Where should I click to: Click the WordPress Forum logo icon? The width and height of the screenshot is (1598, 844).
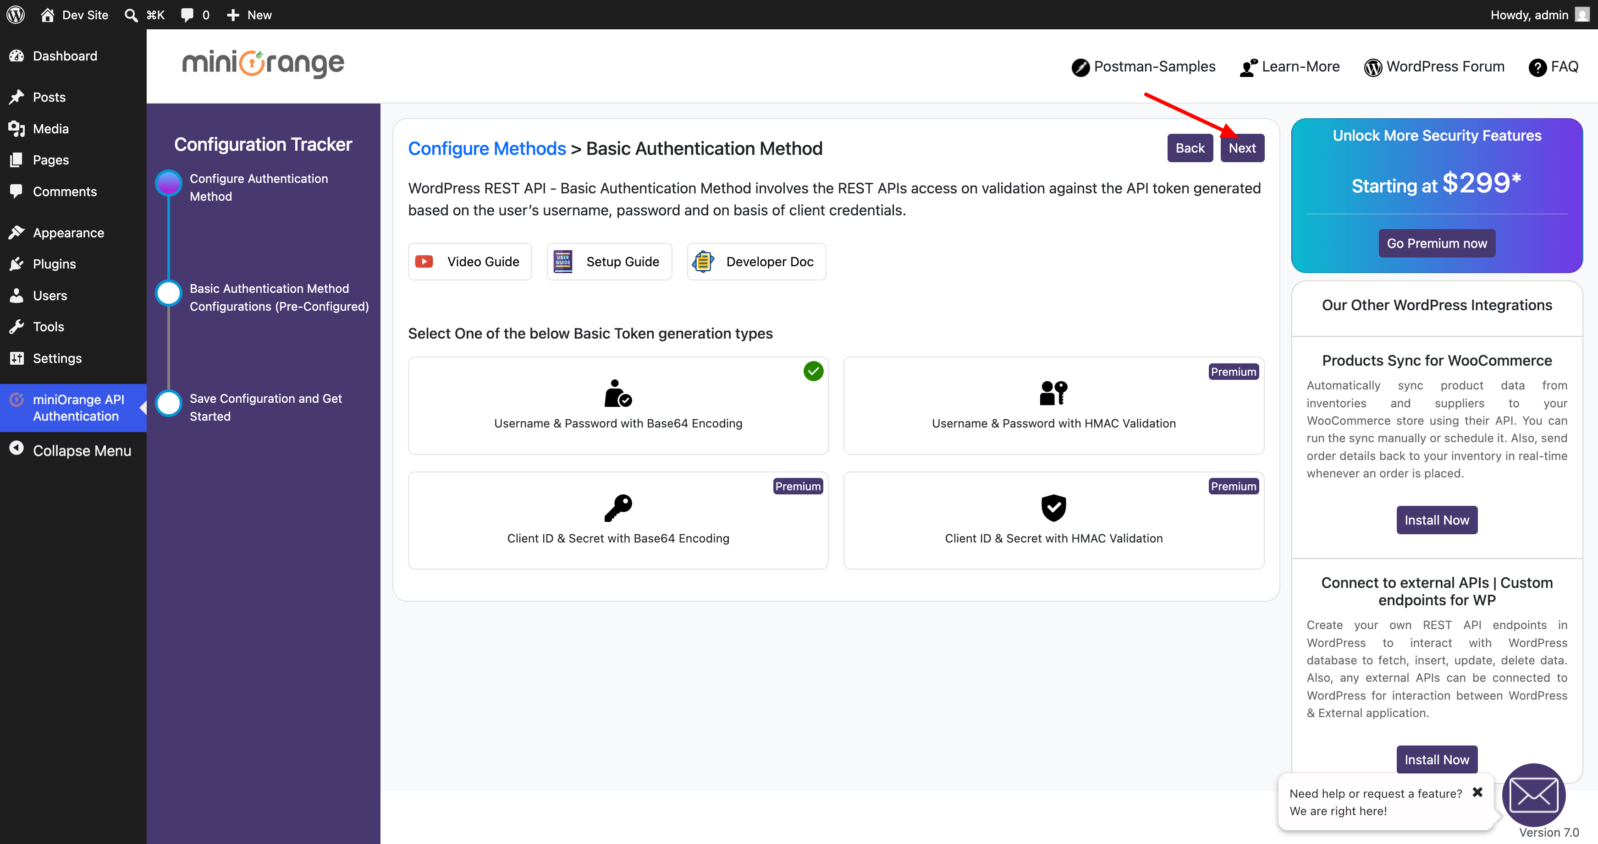click(x=1373, y=67)
